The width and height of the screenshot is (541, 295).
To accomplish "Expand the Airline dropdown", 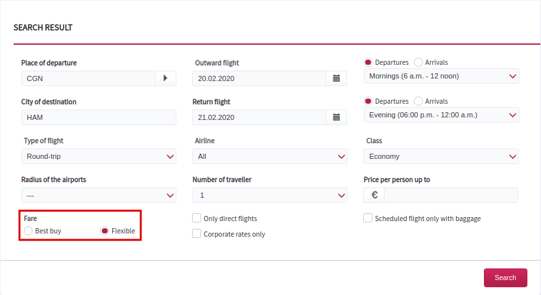I will 270,156.
